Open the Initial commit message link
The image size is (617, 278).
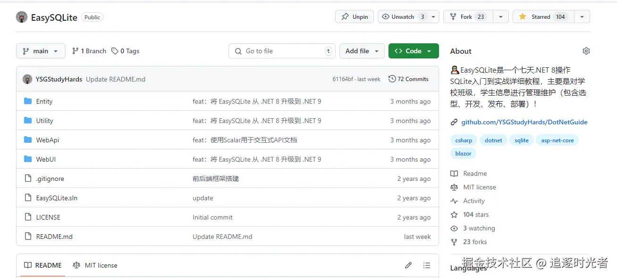[212, 217]
